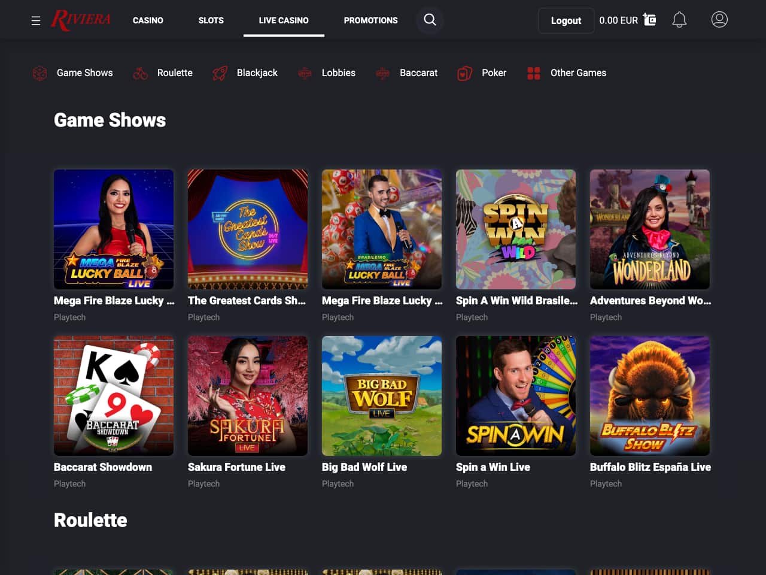The image size is (766, 575).
Task: Click the search magnifier icon
Action: tap(430, 20)
